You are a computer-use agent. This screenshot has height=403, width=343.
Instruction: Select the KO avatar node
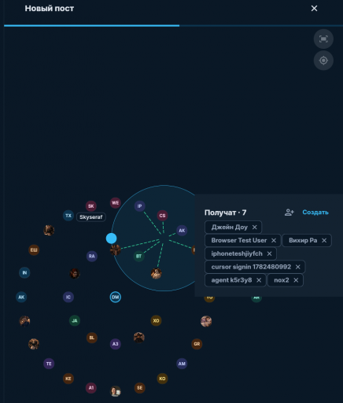point(162,379)
